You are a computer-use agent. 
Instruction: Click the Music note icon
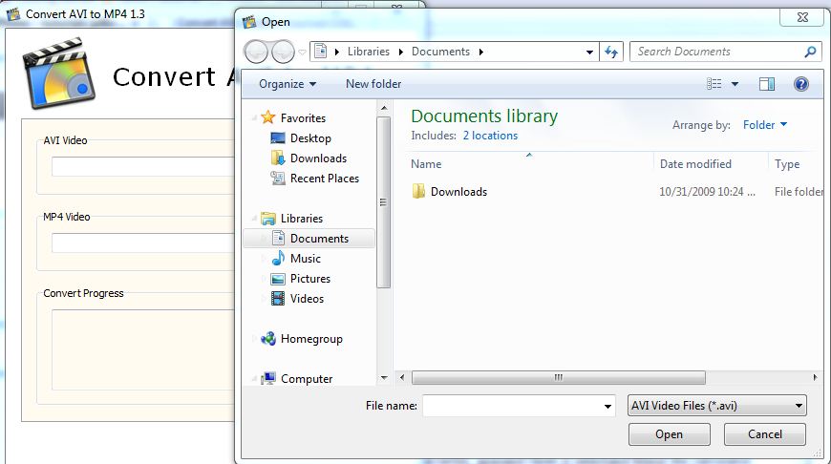278,258
